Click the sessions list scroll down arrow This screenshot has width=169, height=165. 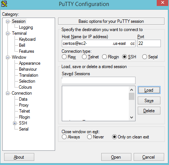[x=131, y=117]
